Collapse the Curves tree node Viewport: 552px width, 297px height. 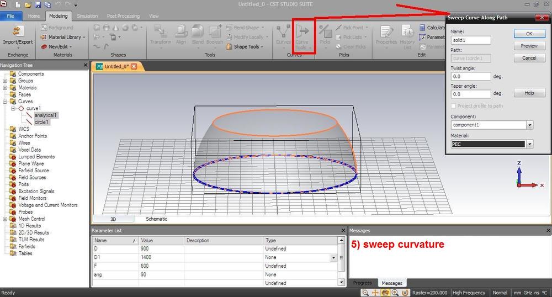pos(5,102)
